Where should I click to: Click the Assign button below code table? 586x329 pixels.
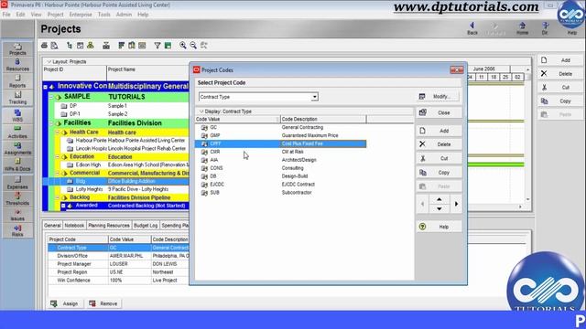click(x=65, y=303)
